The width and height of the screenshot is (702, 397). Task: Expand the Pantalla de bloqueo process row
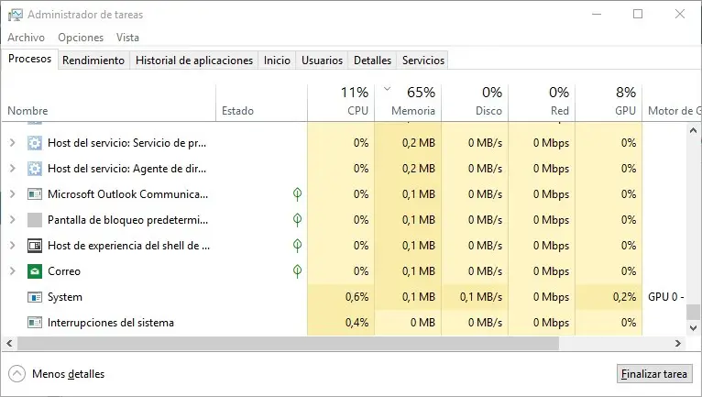tap(12, 220)
